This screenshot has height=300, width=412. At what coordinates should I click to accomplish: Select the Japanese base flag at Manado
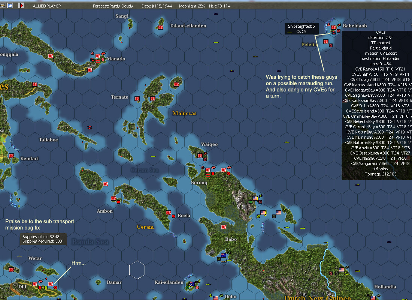98,56
